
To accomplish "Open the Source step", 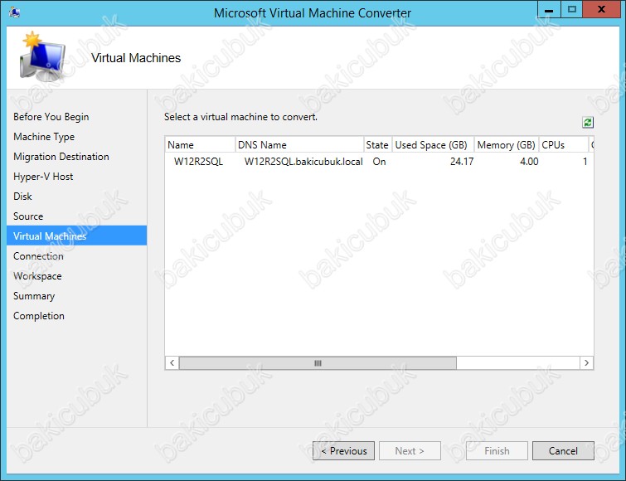I will pos(28,216).
